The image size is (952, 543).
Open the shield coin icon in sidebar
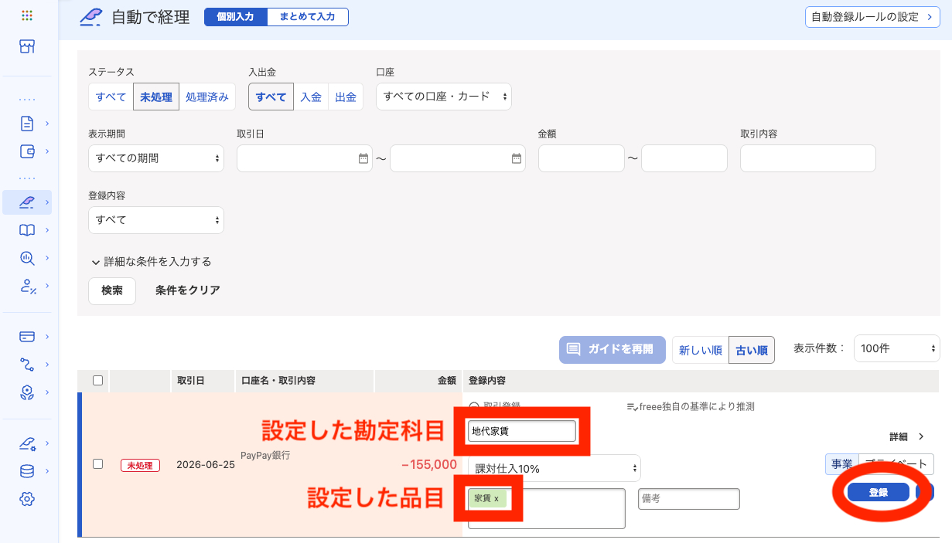[x=27, y=392]
